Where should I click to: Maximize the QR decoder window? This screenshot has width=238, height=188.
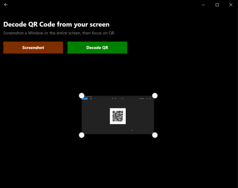click(217, 5)
